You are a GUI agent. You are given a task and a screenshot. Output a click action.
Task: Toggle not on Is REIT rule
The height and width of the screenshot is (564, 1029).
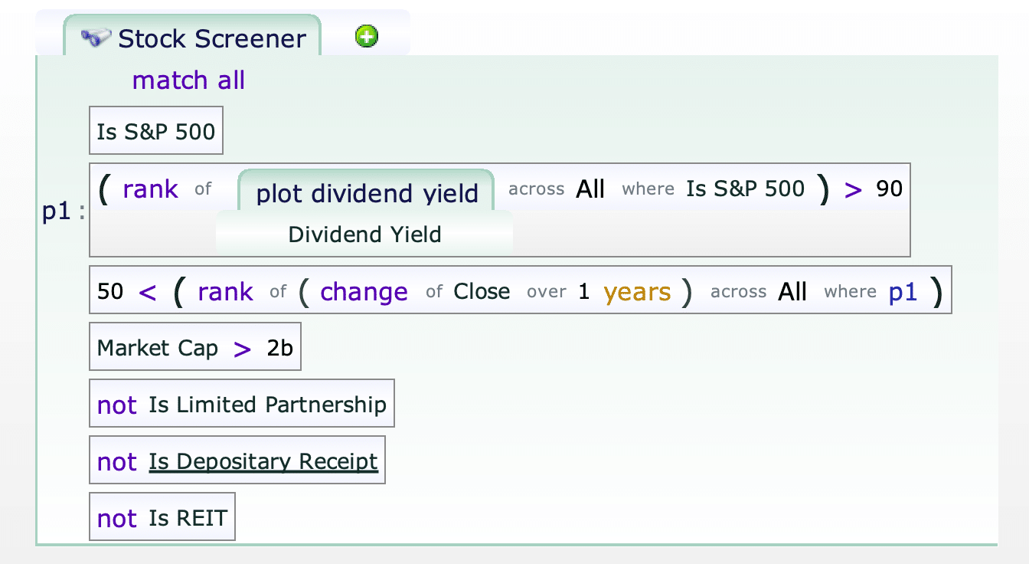point(116,518)
